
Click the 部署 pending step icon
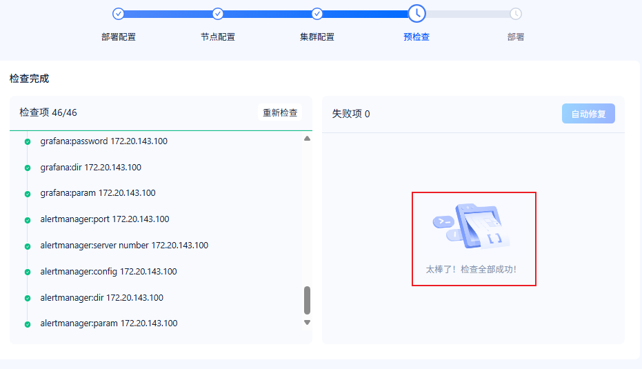[x=516, y=14]
